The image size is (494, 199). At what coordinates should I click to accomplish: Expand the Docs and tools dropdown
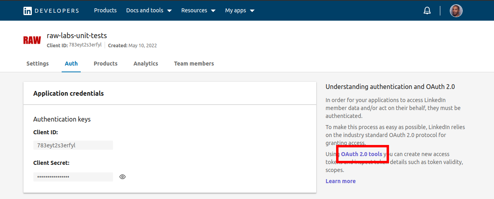[149, 10]
